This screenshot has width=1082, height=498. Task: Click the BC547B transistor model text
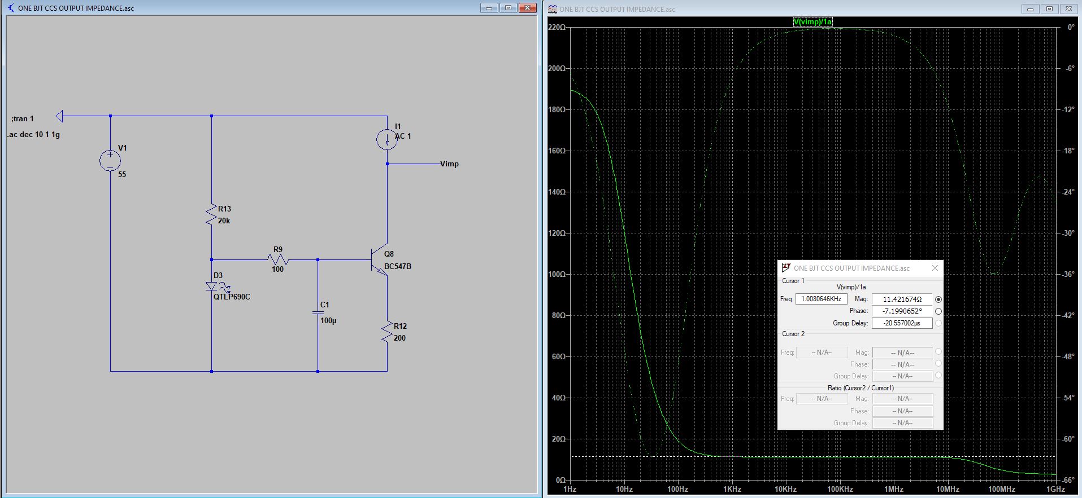click(x=398, y=267)
